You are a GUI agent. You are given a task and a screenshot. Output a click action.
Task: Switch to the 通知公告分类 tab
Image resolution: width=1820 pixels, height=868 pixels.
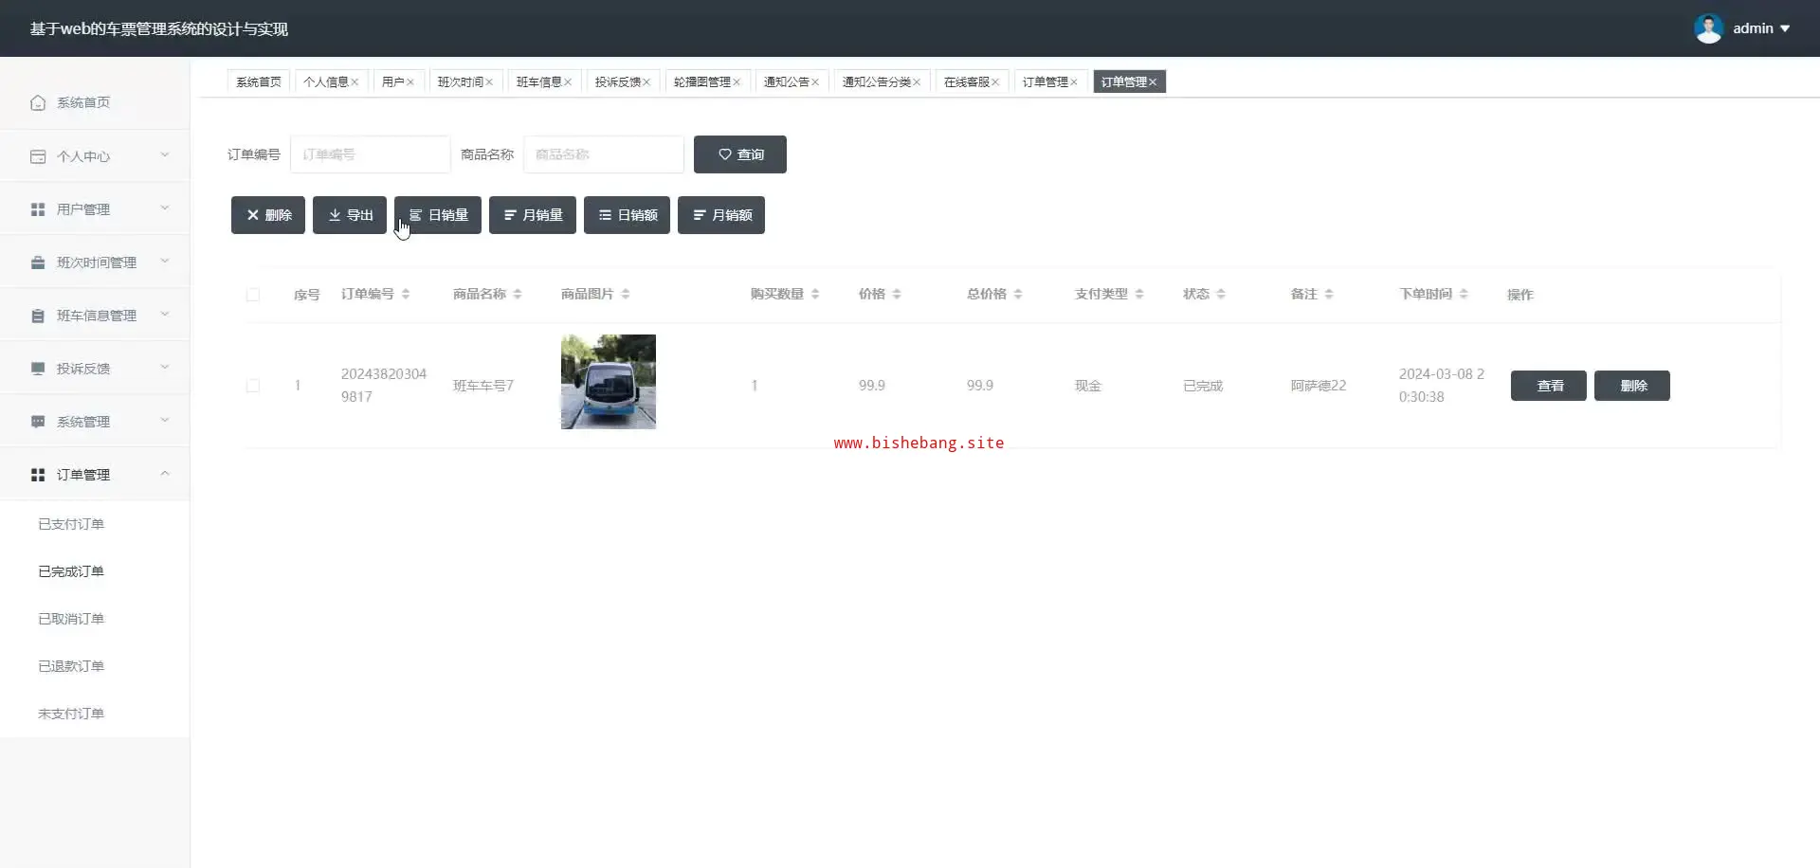[876, 82]
